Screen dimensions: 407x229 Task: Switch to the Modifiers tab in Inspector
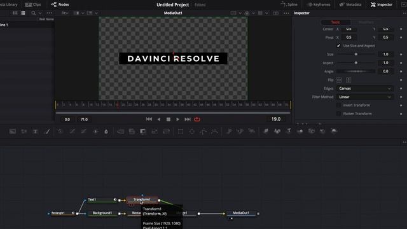(x=366, y=22)
